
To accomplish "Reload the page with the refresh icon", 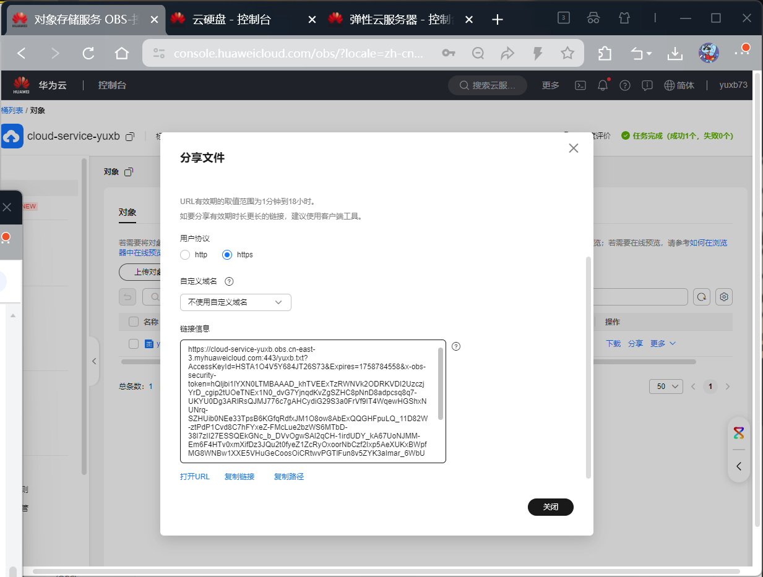I will pos(88,53).
